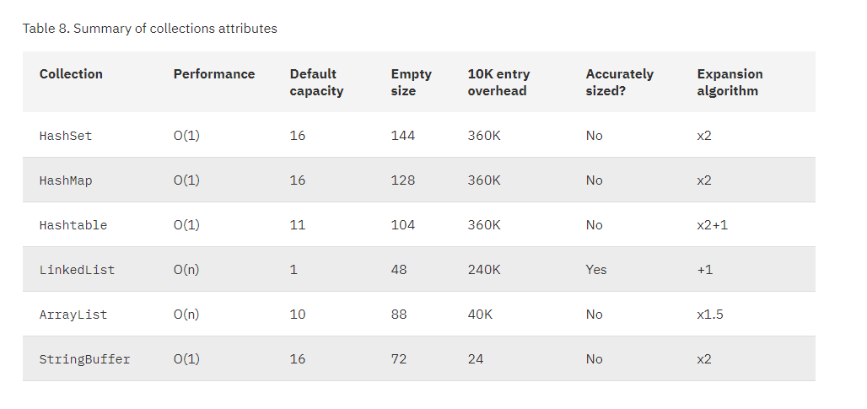
Task: Click the Collection column header
Action: pyautogui.click(x=71, y=74)
